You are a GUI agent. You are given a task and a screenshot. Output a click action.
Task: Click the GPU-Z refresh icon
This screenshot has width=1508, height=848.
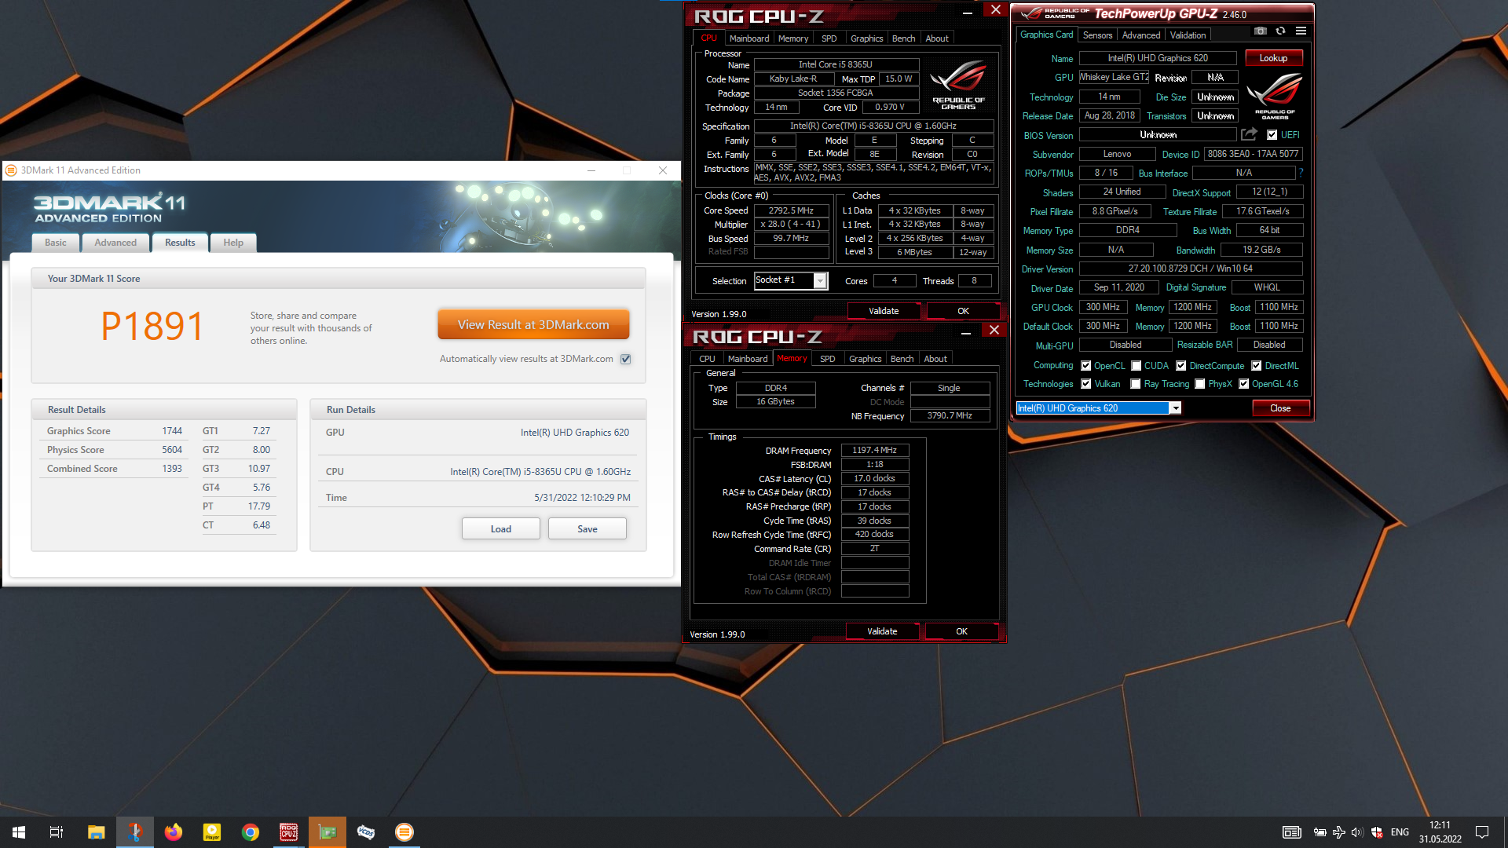1280,31
